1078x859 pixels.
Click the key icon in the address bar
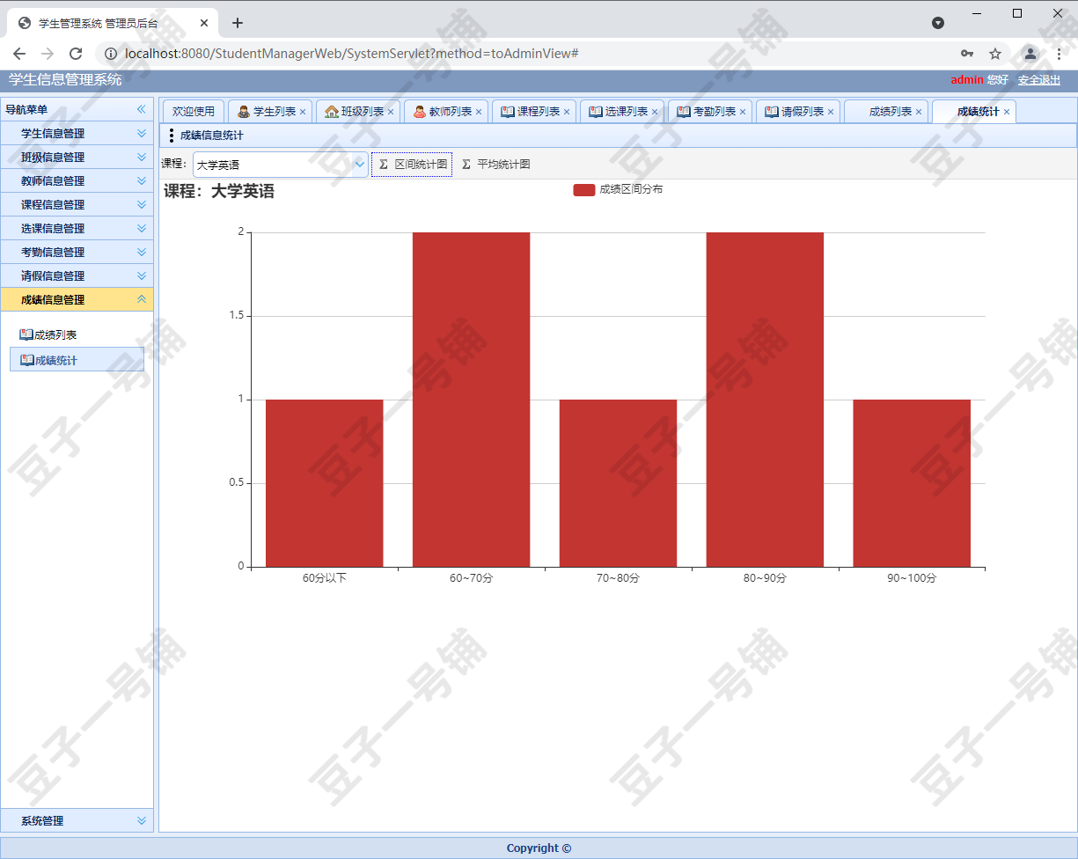pos(966,54)
